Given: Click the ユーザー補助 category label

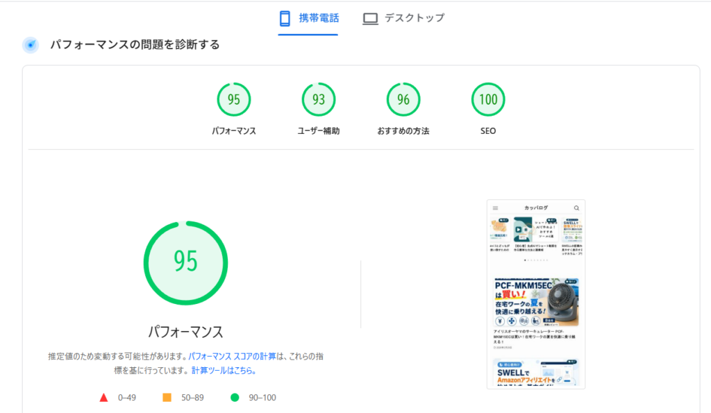Looking at the screenshot, I should (x=318, y=131).
